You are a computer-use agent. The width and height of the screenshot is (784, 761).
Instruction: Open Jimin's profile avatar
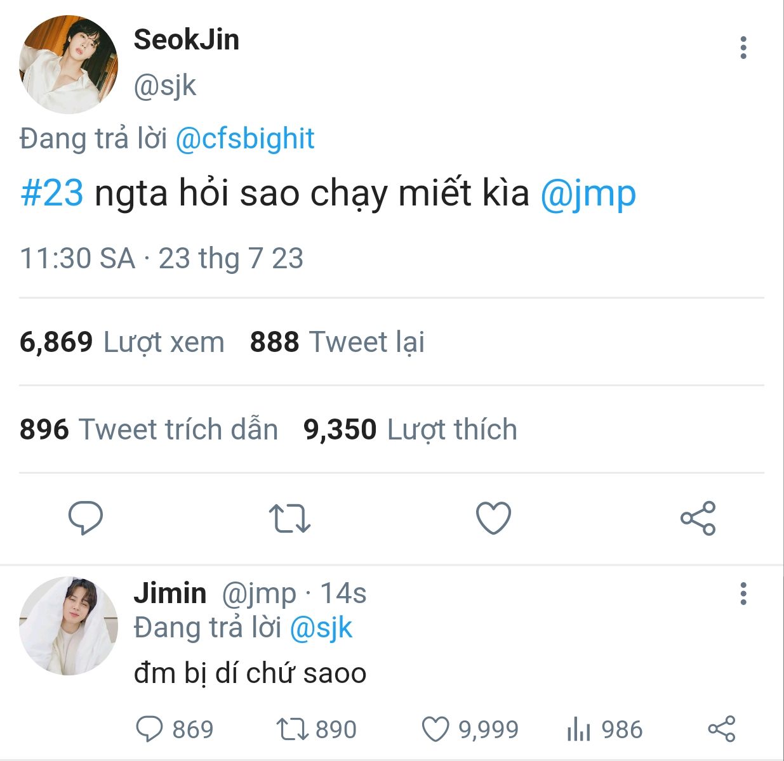tap(69, 625)
